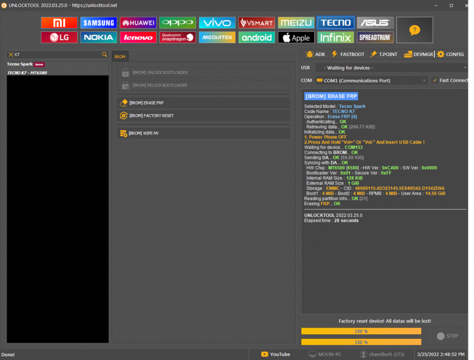Screen dimensions: 474x360
Task: Click the chandbutt (273) user entry
Action: click(382, 354)
